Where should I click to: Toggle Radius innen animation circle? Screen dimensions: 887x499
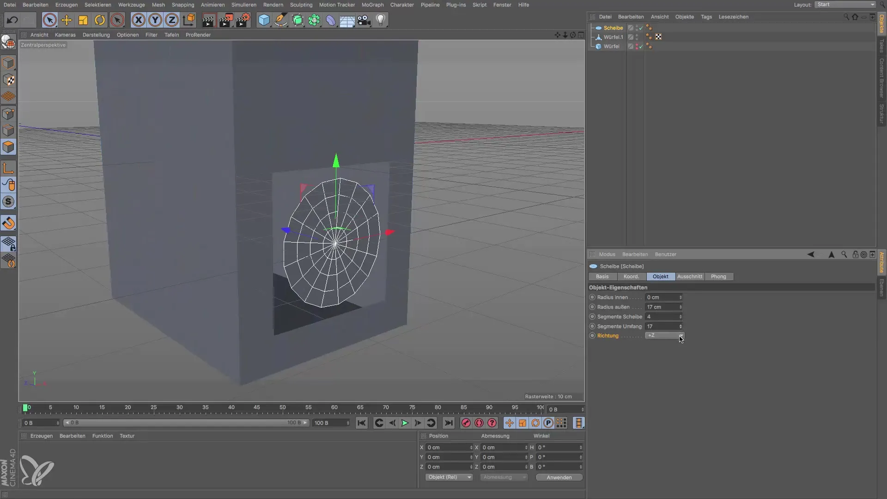[x=592, y=297]
